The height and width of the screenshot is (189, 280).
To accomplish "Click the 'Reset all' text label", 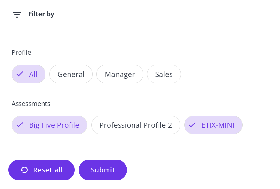I will [48, 170].
